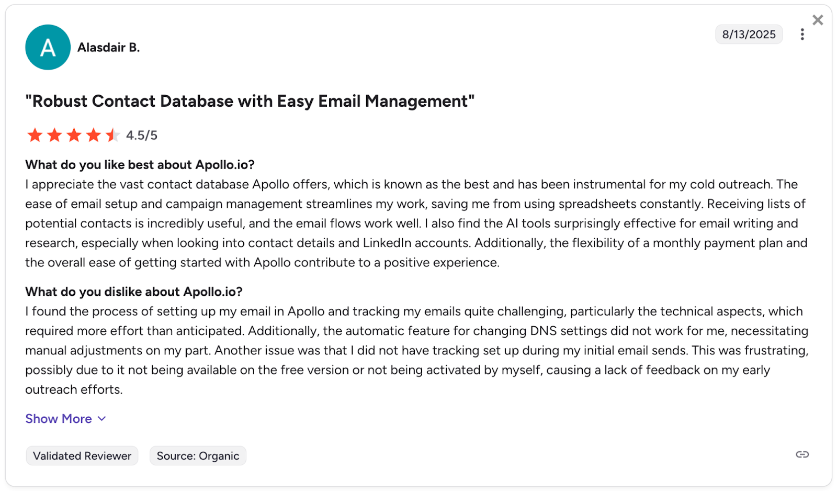Screen dimensions: 837x491
Task: Click the second star in the rating
Action: pyautogui.click(x=54, y=135)
